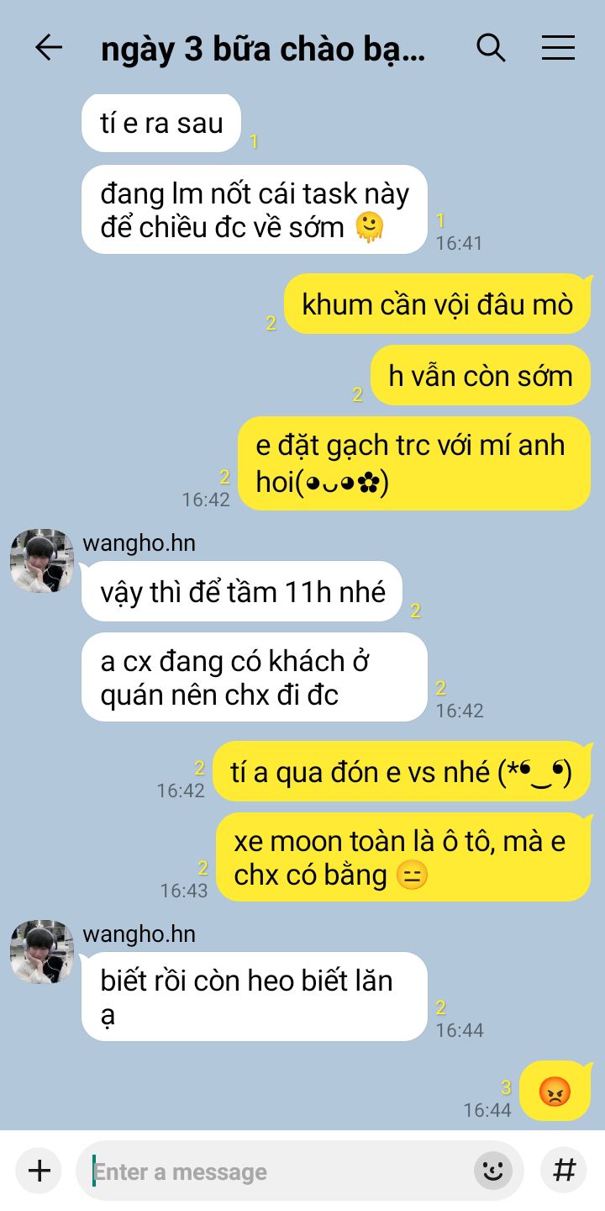
Task: Click the melting face emoji
Action: pyautogui.click(x=369, y=227)
